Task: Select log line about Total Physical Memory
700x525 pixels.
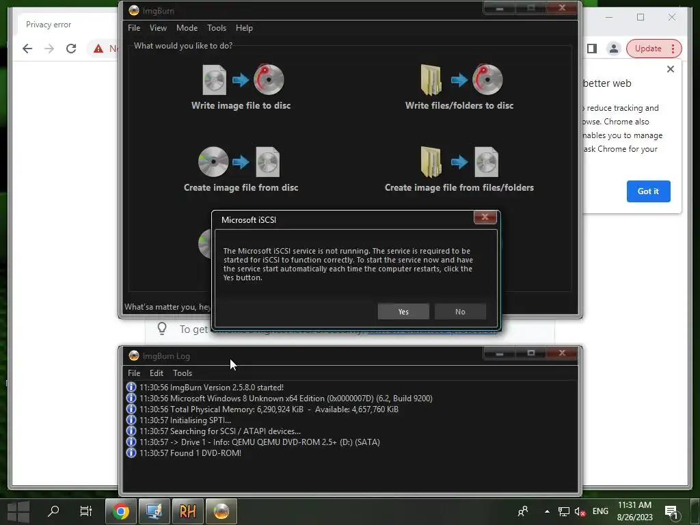Action: tap(269, 409)
